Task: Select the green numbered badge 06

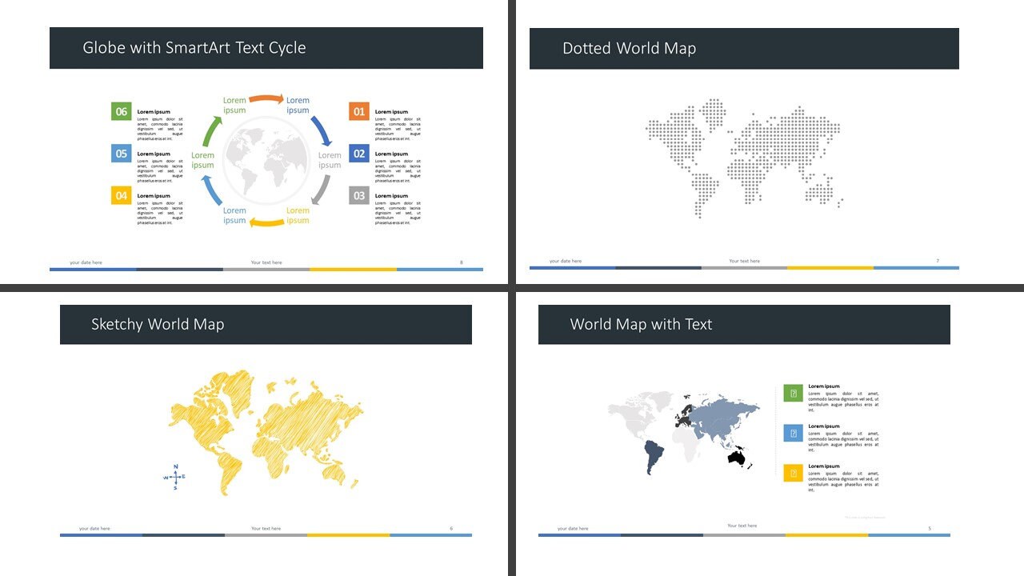Action: pos(121,110)
